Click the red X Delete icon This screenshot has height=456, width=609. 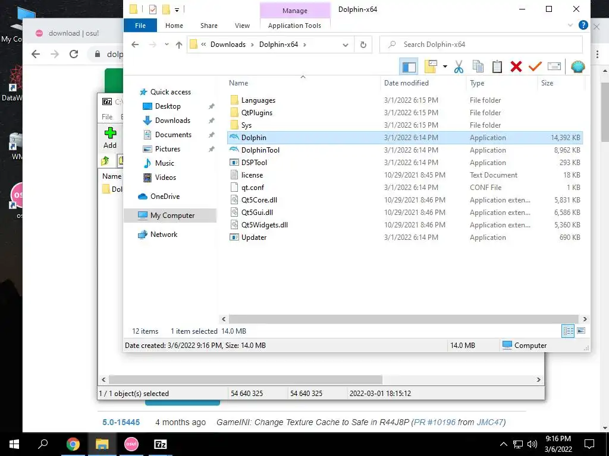click(516, 66)
